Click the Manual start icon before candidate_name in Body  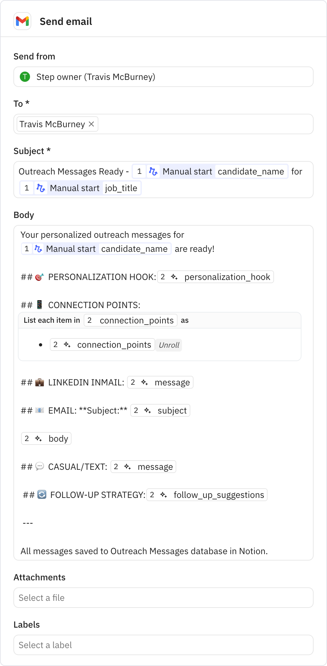38,249
